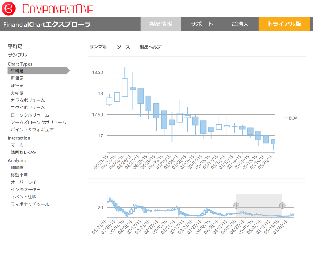Click the ComponentOne wordmark text
The height and width of the screenshot is (264, 313).
coord(58,9)
